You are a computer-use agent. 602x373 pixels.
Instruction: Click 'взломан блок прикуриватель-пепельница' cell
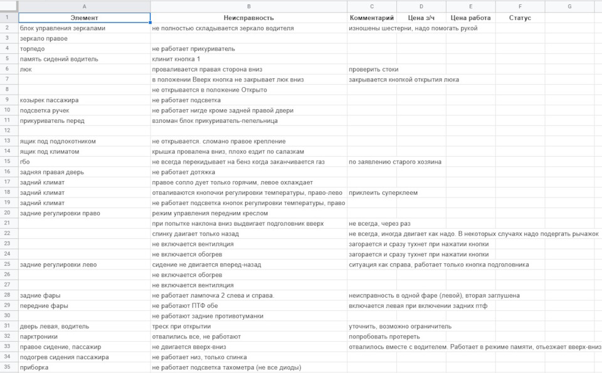point(249,121)
